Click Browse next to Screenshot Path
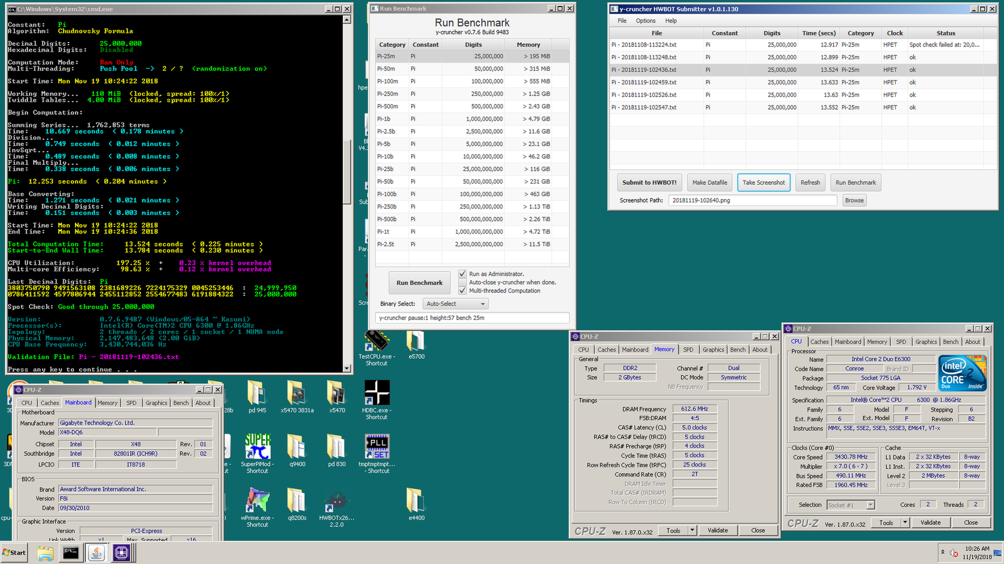Screen dimensions: 1004x564 [854, 200]
